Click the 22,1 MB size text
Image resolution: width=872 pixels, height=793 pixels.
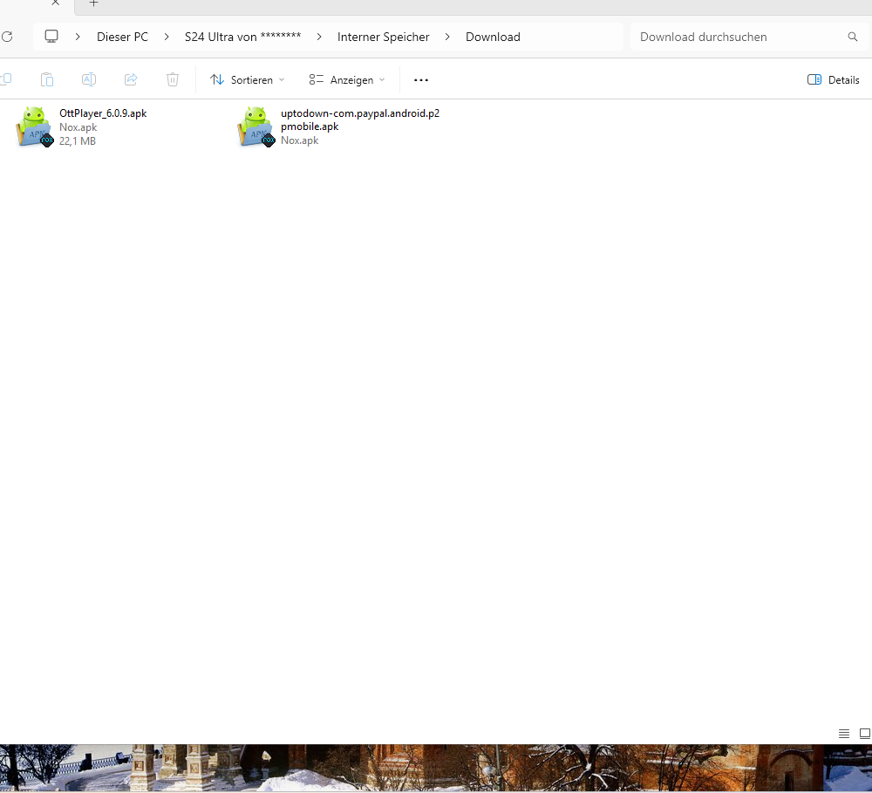tap(78, 141)
